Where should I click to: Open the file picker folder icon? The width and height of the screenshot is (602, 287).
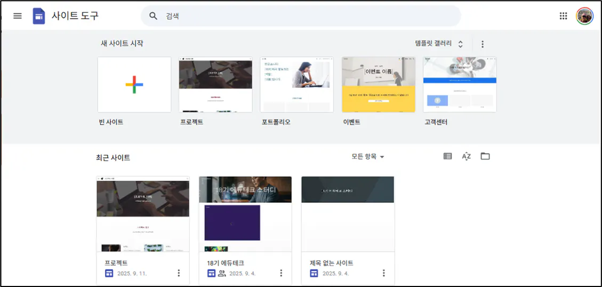point(485,156)
